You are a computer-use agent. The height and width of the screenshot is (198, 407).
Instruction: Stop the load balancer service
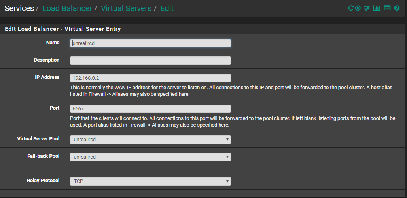358,8
